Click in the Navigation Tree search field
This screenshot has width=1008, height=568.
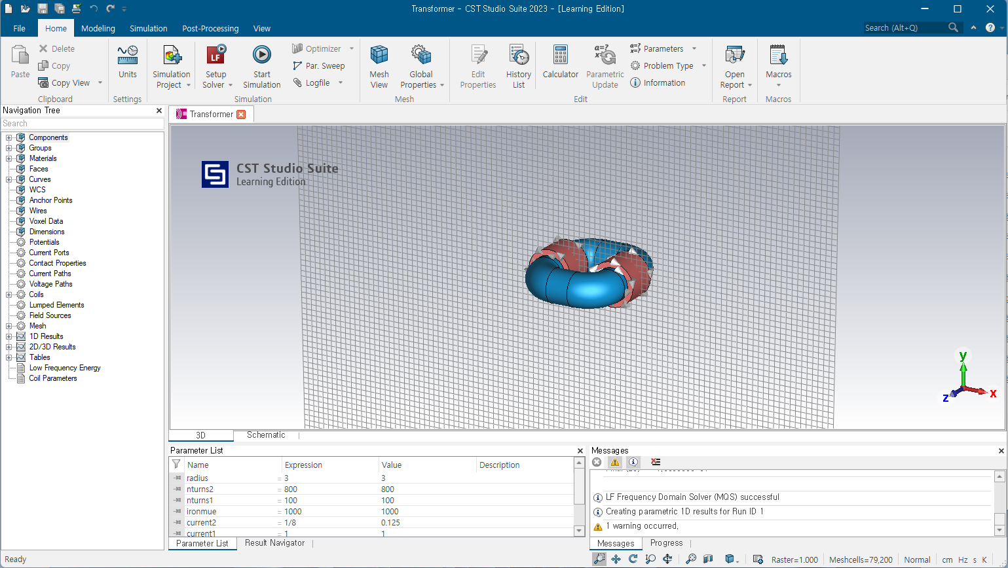pos(83,124)
